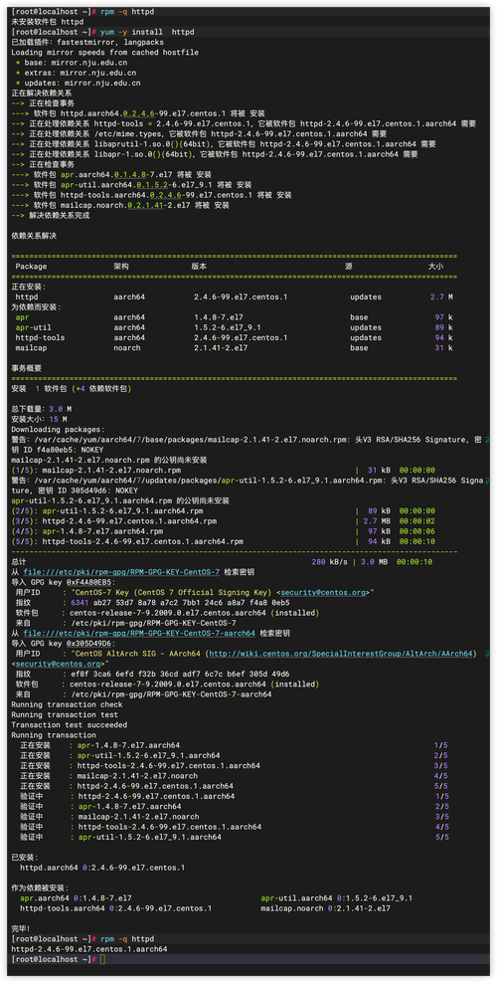The image size is (497, 983).
Task: Click the "Package" column header
Action: (x=31, y=266)
